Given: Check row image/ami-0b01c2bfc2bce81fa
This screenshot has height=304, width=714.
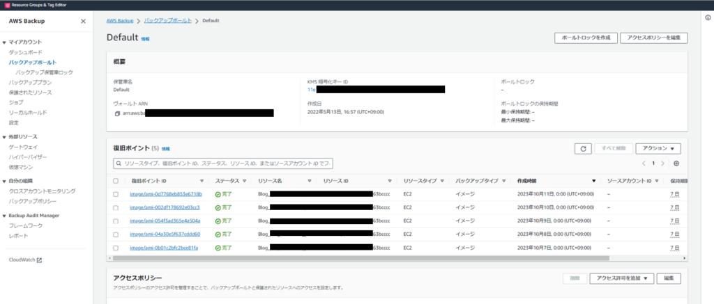Looking at the screenshot, I should [x=116, y=248].
